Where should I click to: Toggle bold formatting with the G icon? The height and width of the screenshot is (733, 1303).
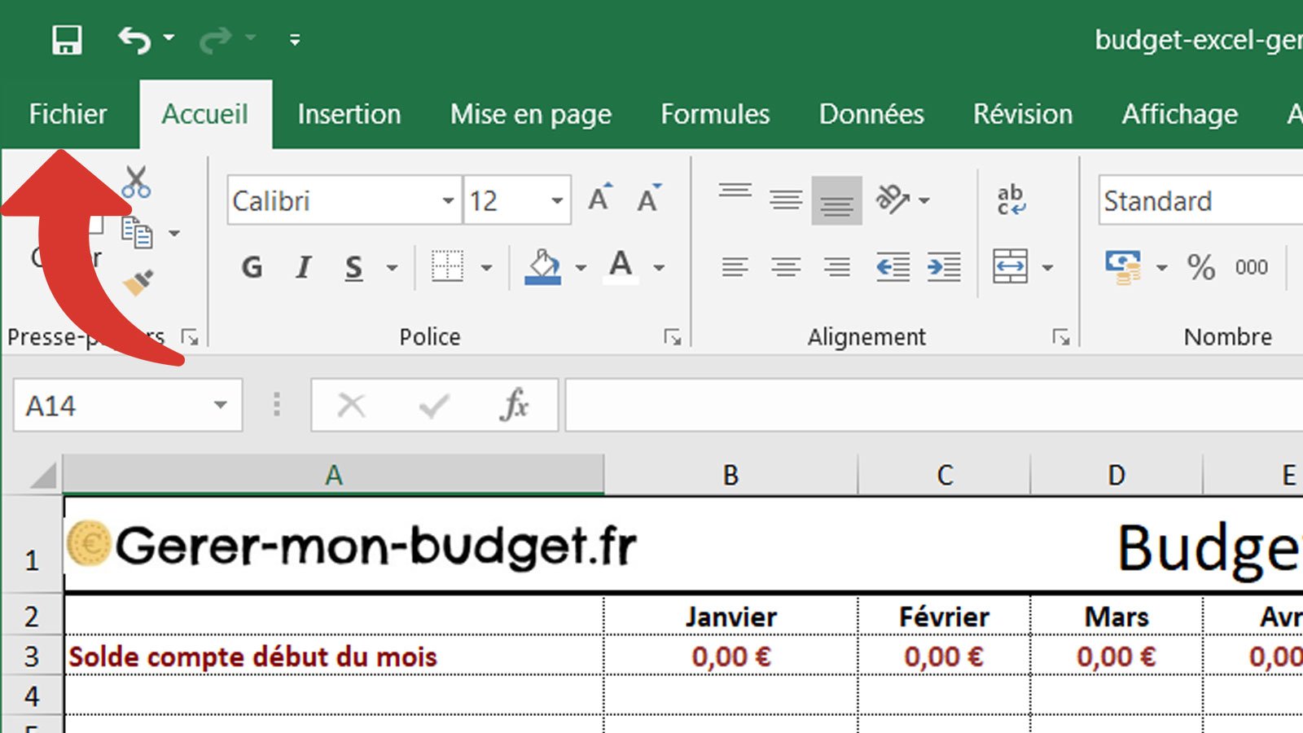[252, 266]
